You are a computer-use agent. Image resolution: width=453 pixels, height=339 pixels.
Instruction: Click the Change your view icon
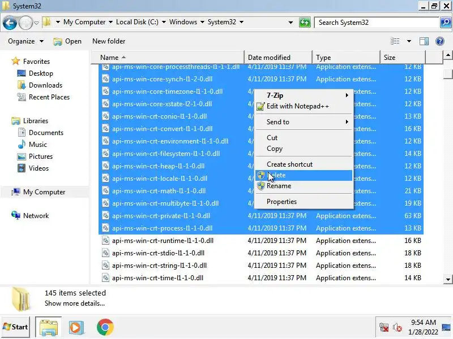pyautogui.click(x=395, y=41)
